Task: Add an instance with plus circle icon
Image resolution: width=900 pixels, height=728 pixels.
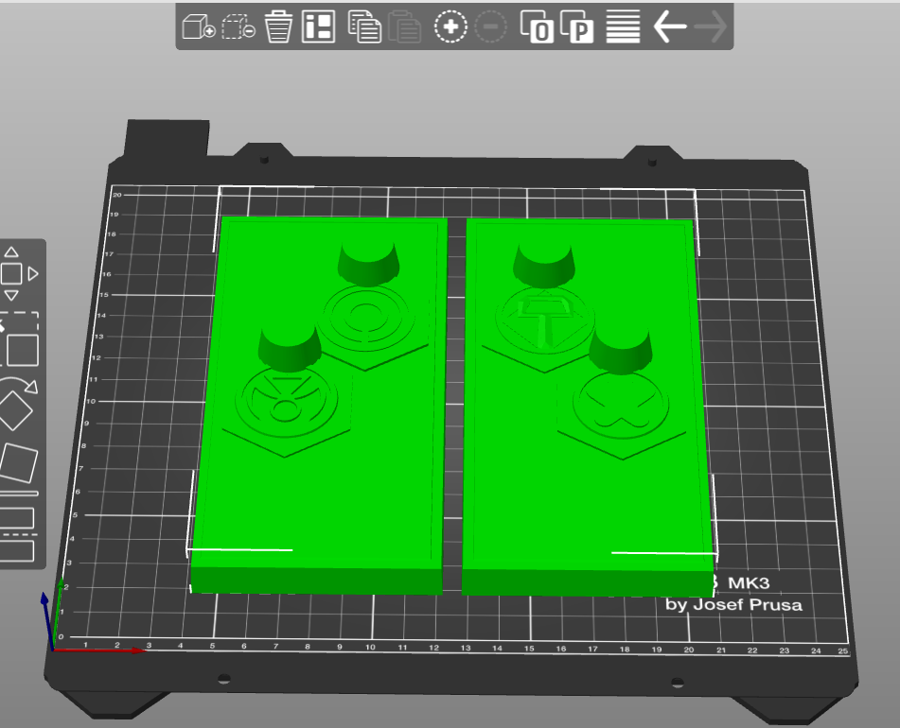Action: click(x=450, y=26)
